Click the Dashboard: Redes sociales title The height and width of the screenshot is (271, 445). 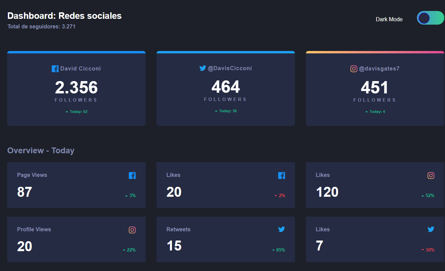(x=64, y=15)
